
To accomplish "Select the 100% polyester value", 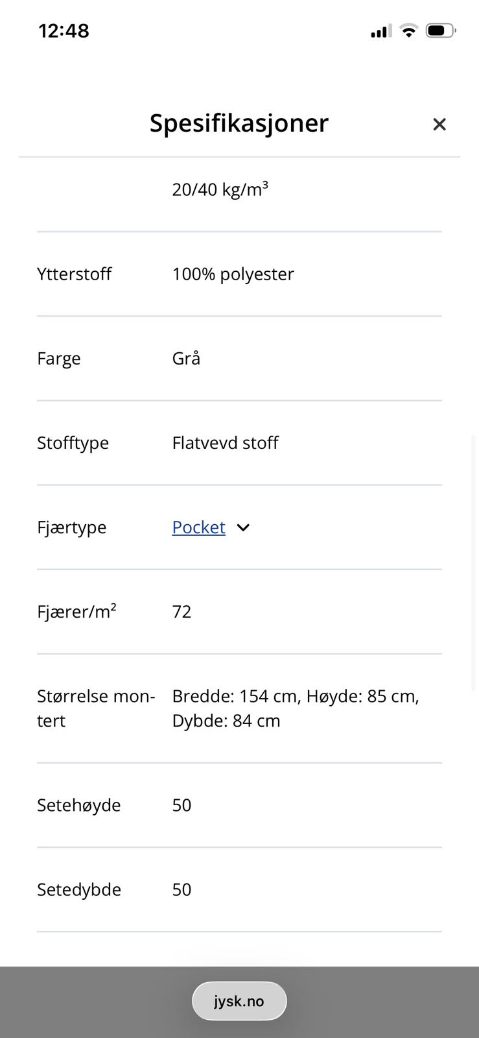I will pyautogui.click(x=233, y=274).
